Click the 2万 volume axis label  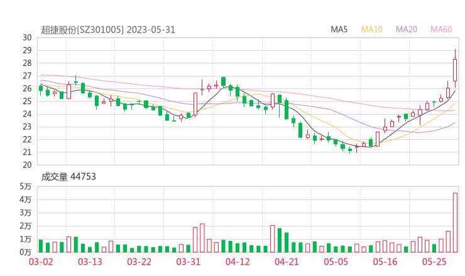coord(26,226)
